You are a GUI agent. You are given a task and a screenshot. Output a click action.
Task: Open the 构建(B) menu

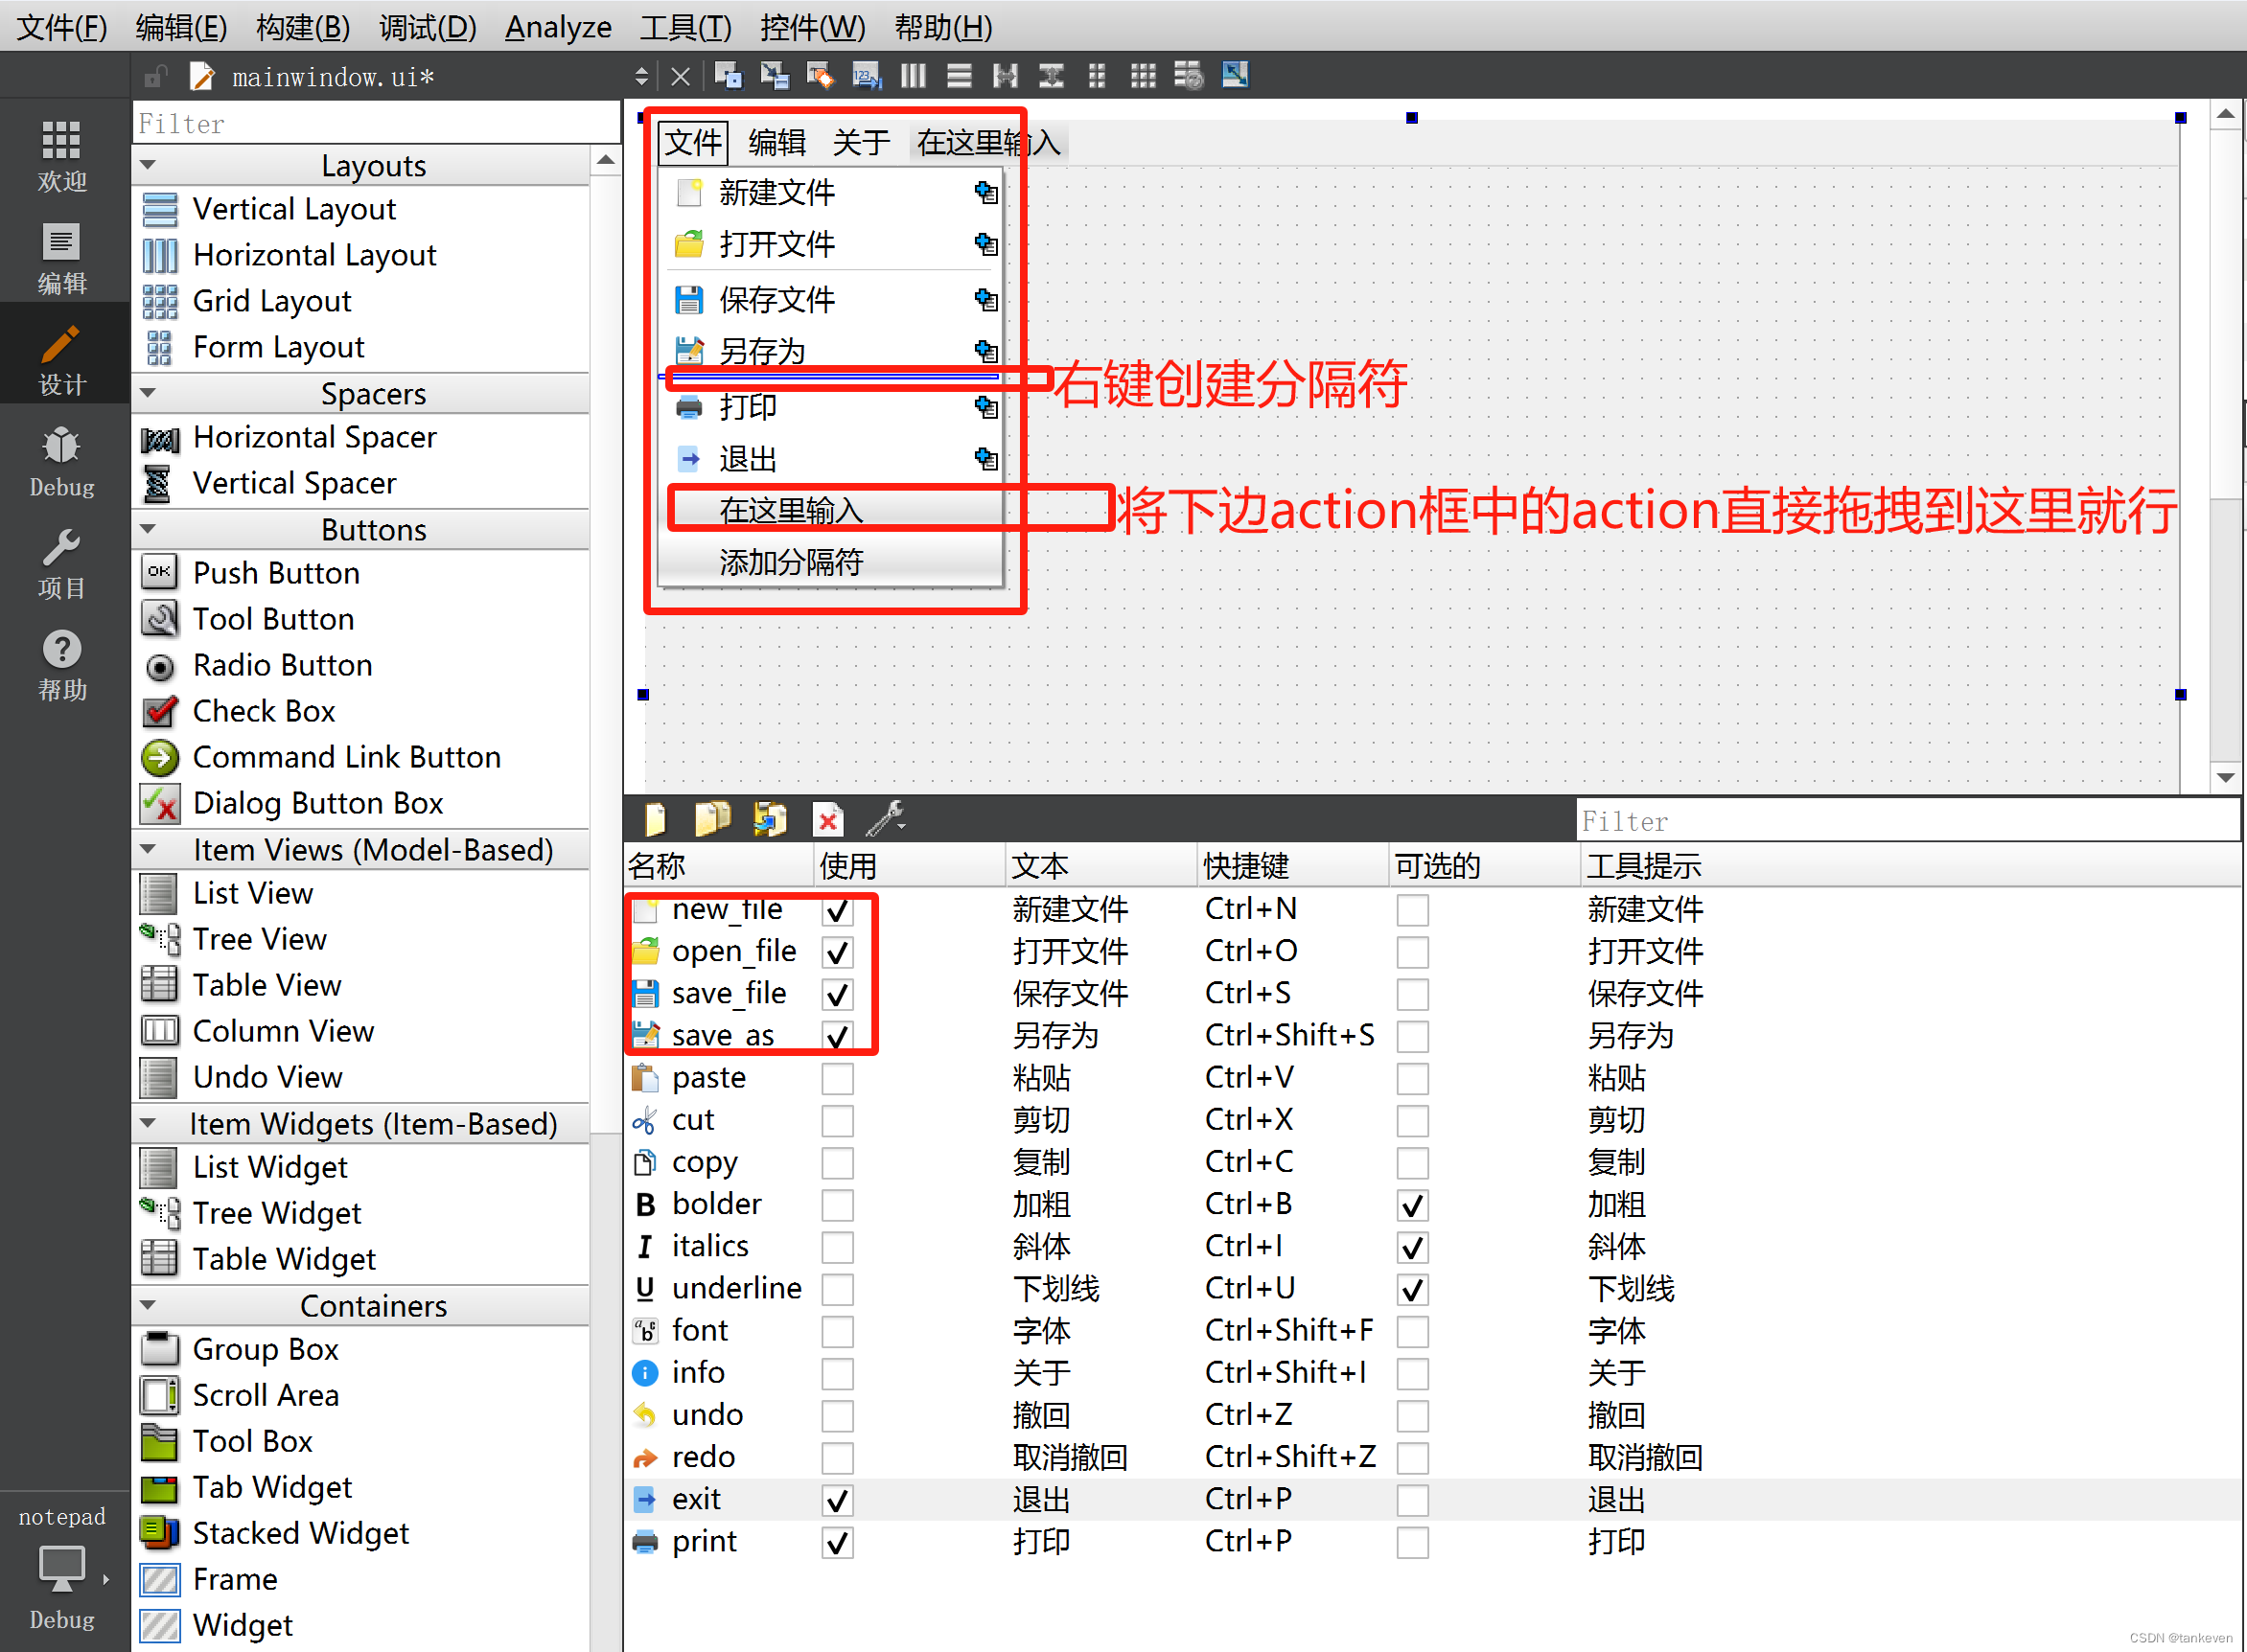pyautogui.click(x=302, y=27)
